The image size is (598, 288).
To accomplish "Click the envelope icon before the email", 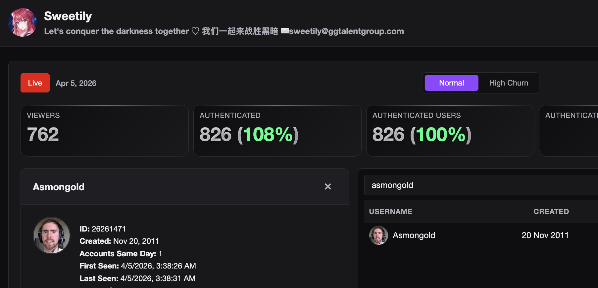I will tap(285, 31).
